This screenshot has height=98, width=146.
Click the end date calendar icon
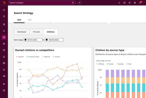tap(47, 40)
